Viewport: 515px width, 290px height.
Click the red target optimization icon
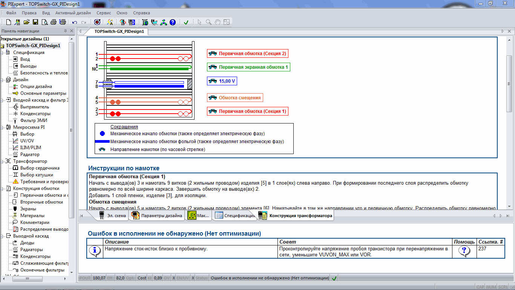tap(97, 22)
